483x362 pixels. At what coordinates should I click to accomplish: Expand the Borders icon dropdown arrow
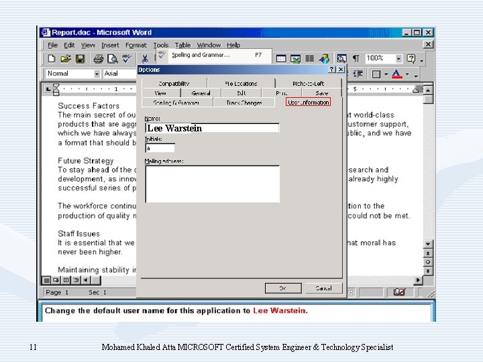tap(386, 74)
